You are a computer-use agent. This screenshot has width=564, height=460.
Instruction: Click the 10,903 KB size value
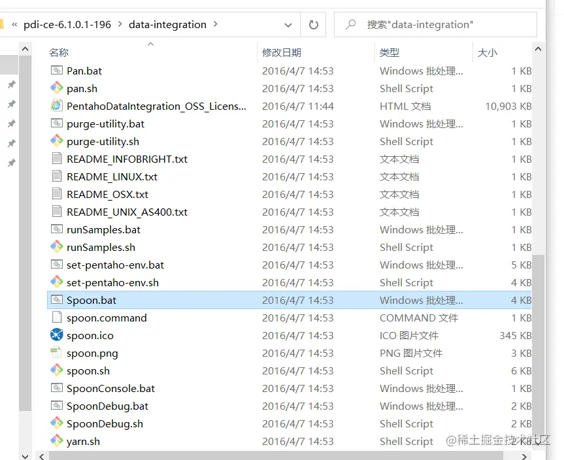pyautogui.click(x=508, y=106)
